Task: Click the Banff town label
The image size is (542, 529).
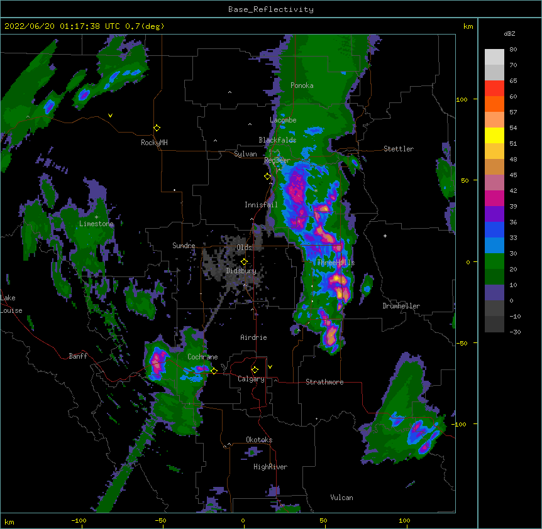Action: pos(78,356)
